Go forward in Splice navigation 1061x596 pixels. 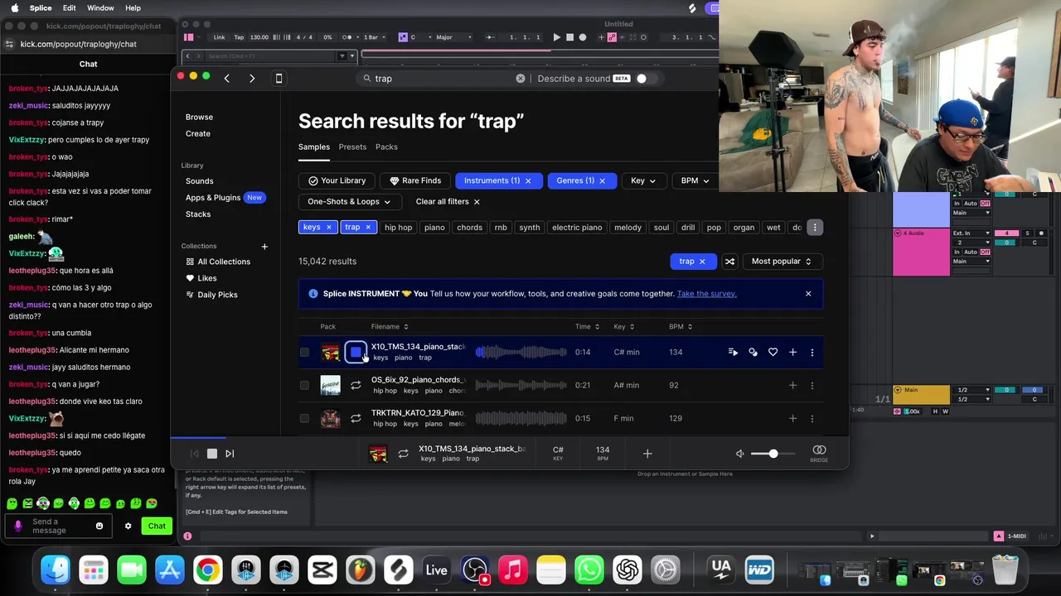click(x=252, y=78)
